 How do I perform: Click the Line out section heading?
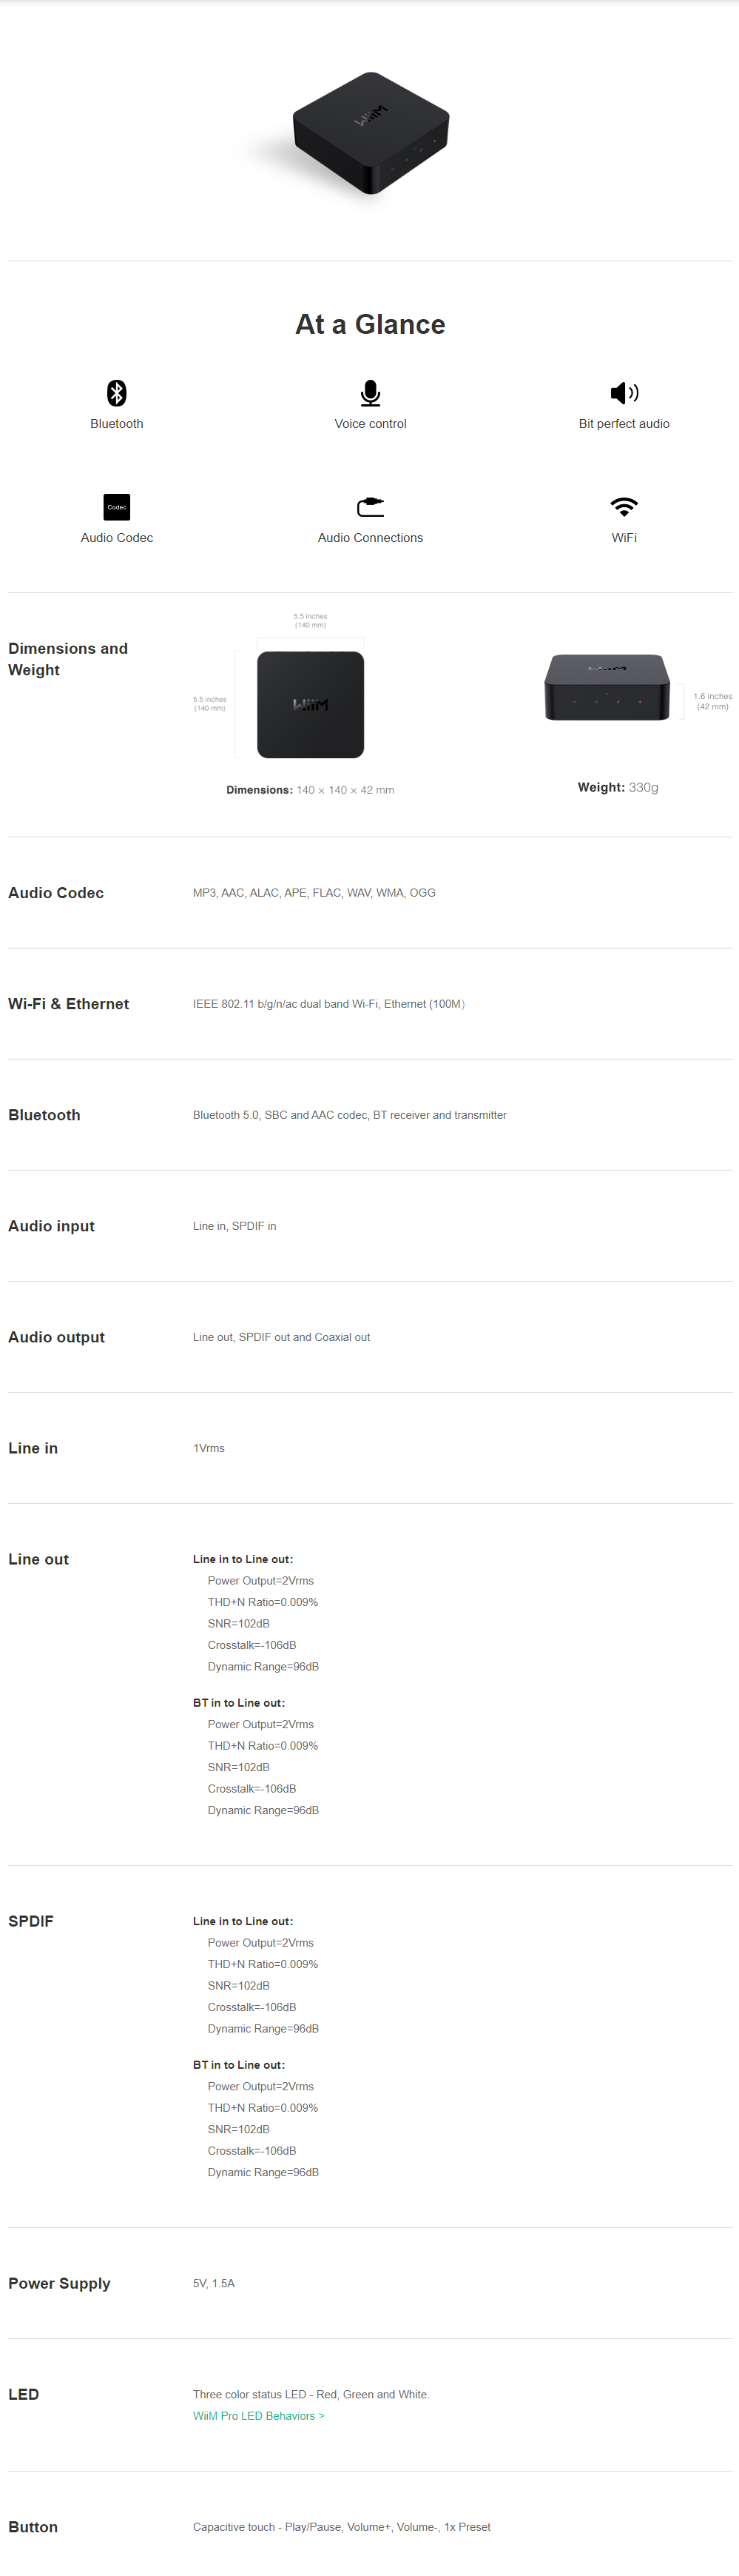(x=39, y=1559)
